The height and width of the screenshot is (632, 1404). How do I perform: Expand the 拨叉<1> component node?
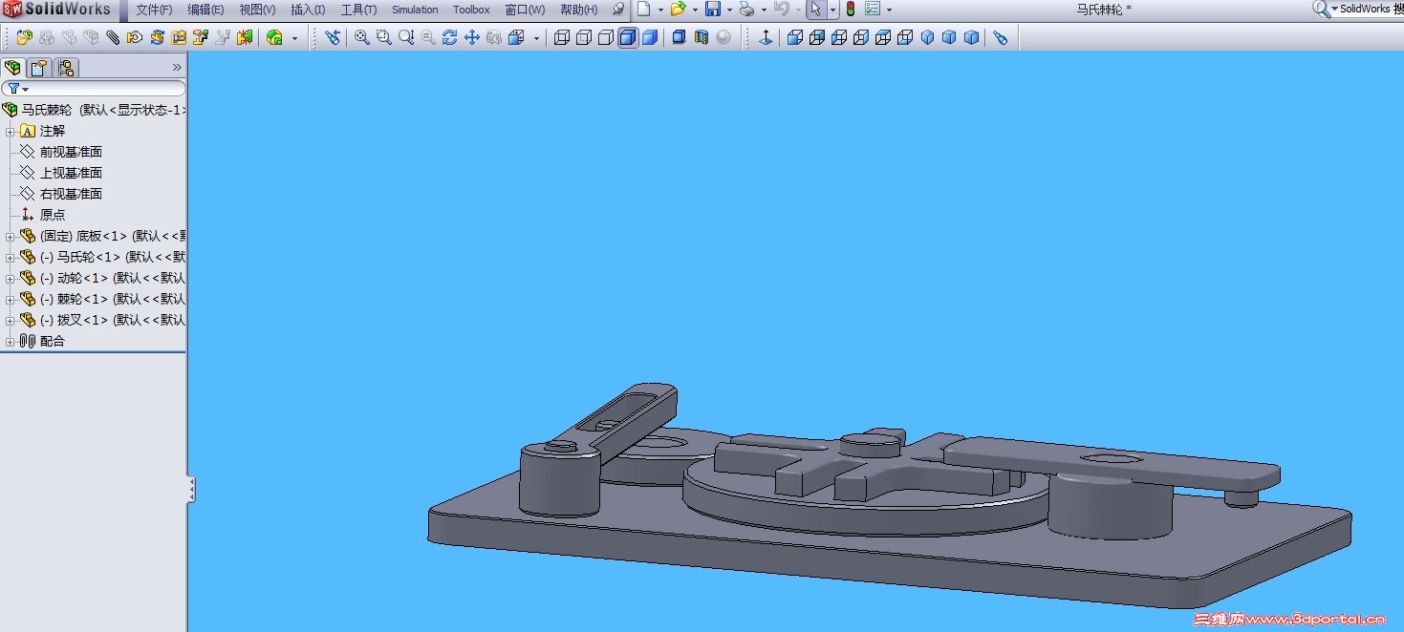(x=10, y=320)
